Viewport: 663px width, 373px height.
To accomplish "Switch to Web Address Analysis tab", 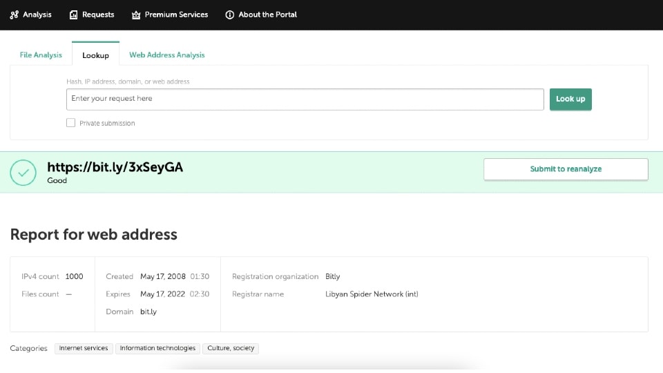I will (167, 55).
